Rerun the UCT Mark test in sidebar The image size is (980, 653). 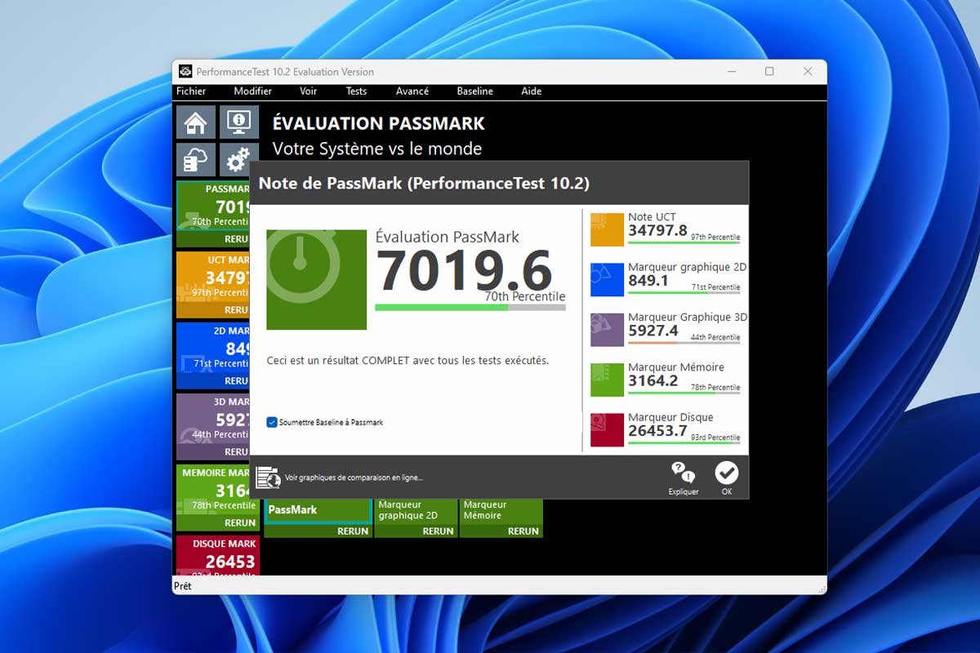236,310
